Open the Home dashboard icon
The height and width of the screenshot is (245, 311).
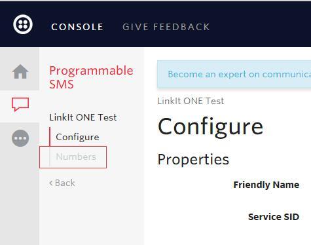pos(20,71)
